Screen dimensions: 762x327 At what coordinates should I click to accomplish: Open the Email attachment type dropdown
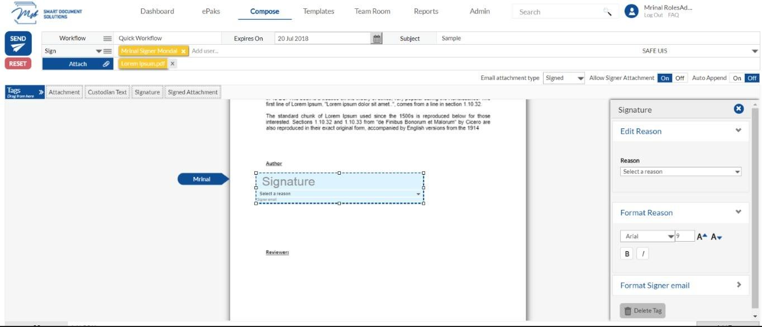pos(564,78)
